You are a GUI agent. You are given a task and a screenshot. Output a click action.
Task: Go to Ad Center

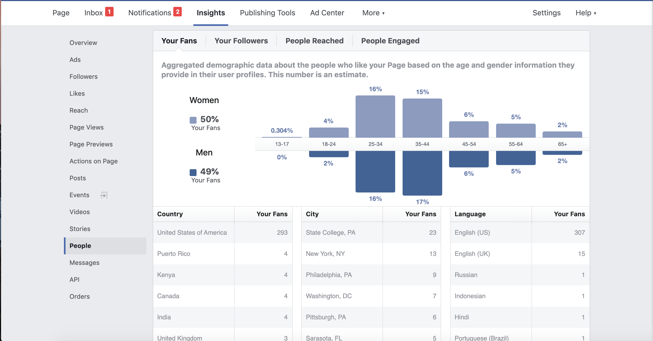coord(327,13)
